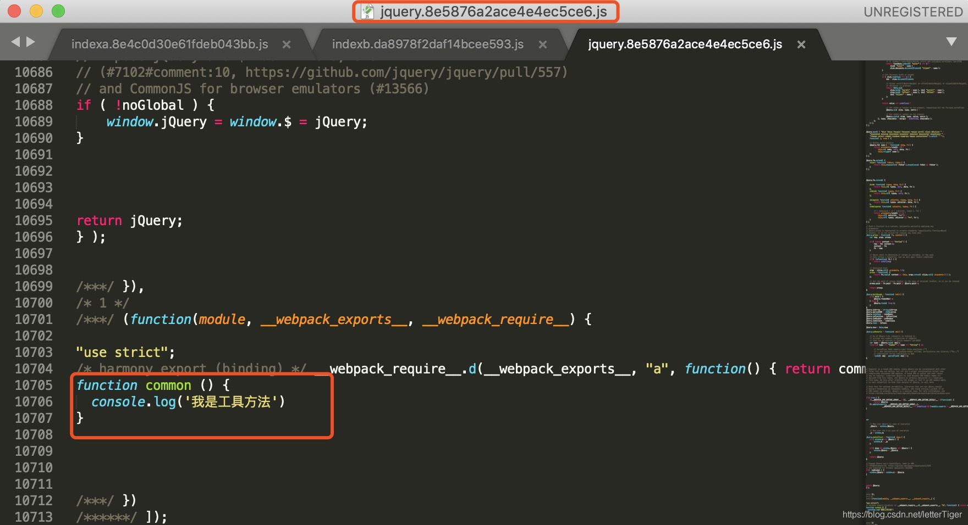Switch to indexb.da8978f2daf14bcee593.js tab
The width and height of the screenshot is (968, 525).
(x=427, y=44)
